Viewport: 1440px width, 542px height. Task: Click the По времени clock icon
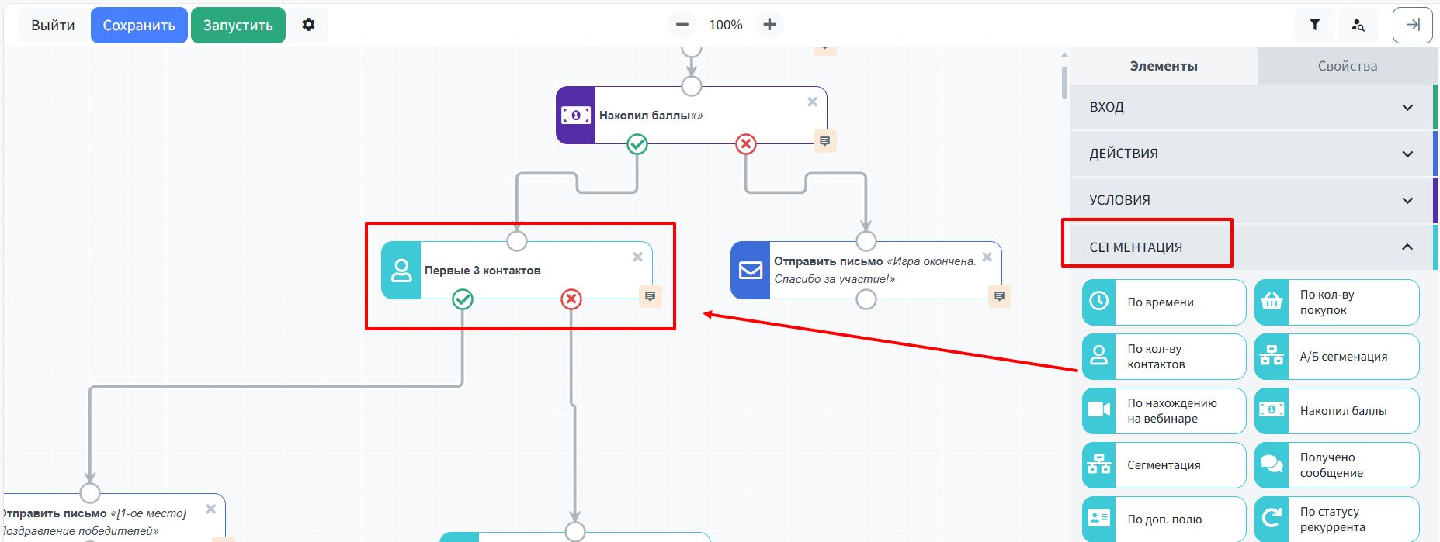click(x=1099, y=302)
